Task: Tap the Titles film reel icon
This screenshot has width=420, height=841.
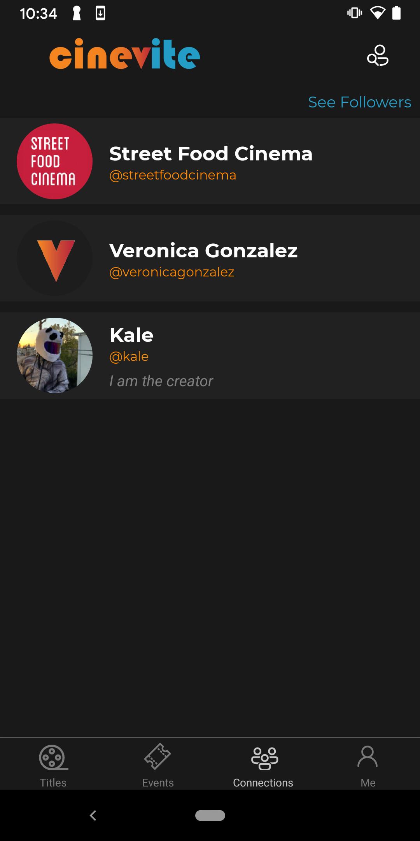Action: click(53, 757)
